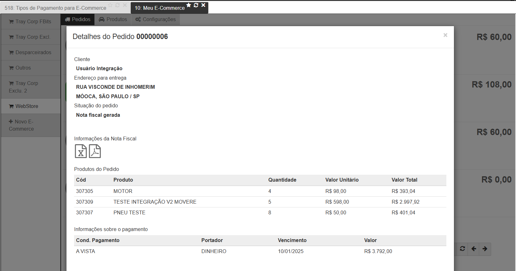Open Outros store entry
516x271 pixels.
tap(30, 68)
